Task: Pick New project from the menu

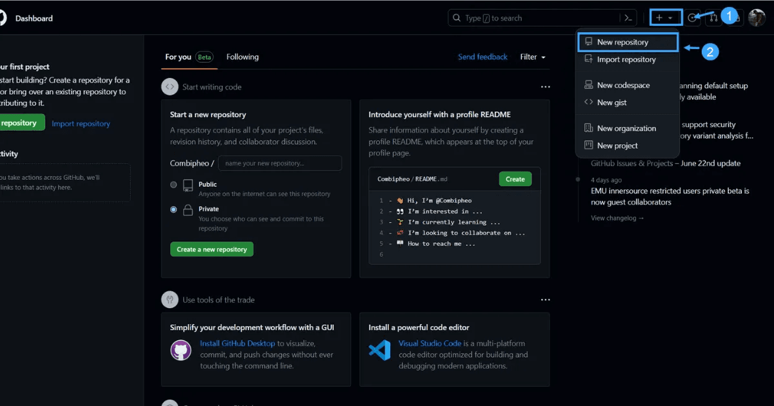Action: [x=628, y=146]
